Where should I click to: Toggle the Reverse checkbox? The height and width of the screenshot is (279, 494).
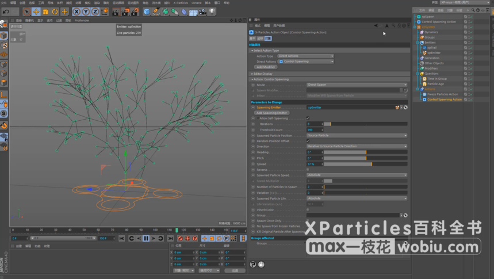point(308,170)
